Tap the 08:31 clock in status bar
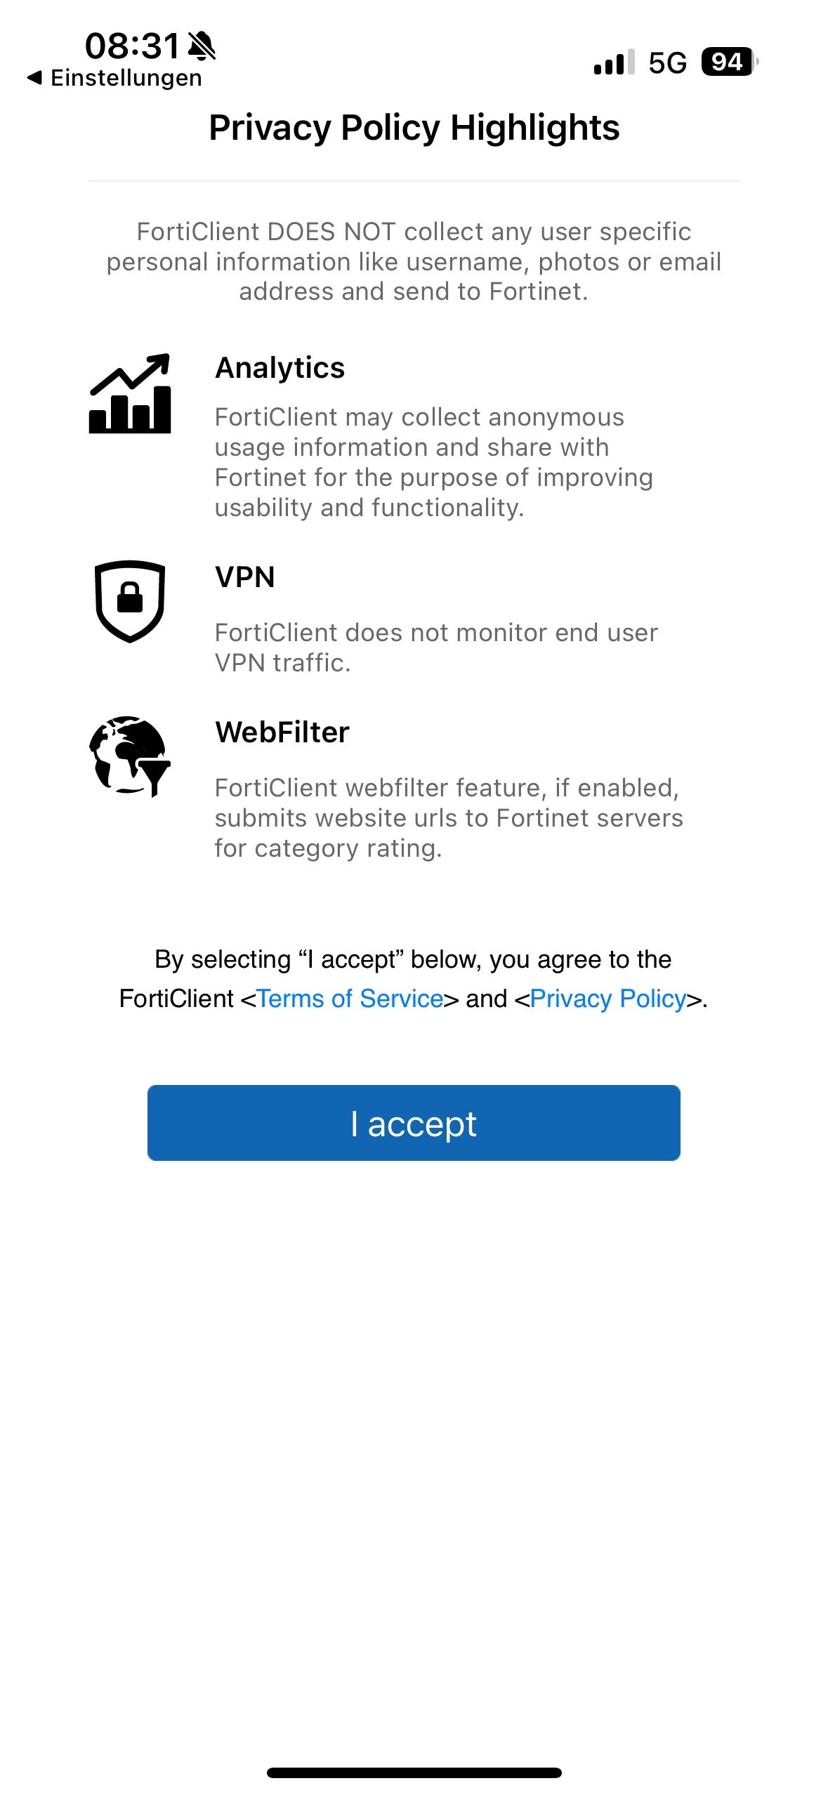The image size is (828, 1795). coord(133,46)
